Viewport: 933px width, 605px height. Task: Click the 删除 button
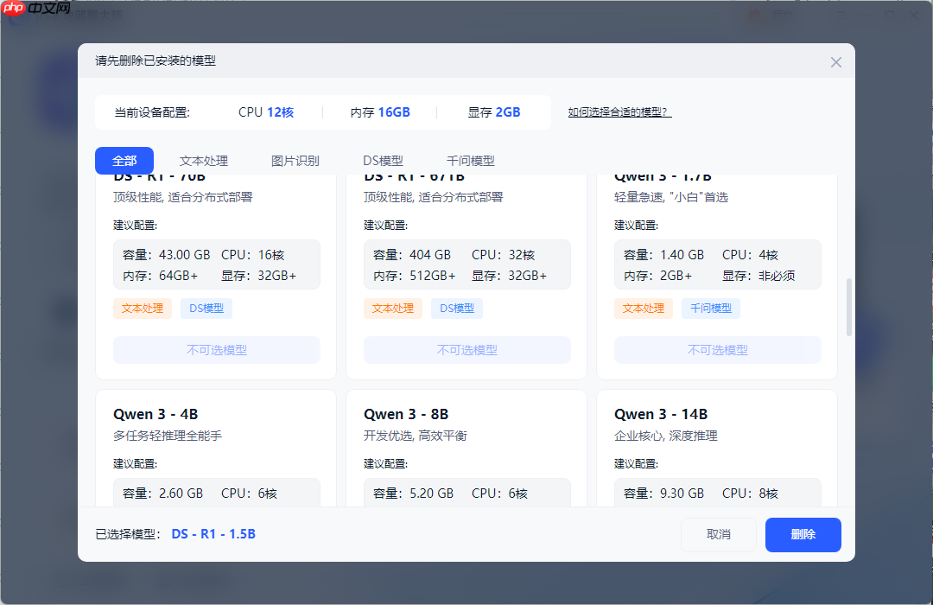click(803, 535)
